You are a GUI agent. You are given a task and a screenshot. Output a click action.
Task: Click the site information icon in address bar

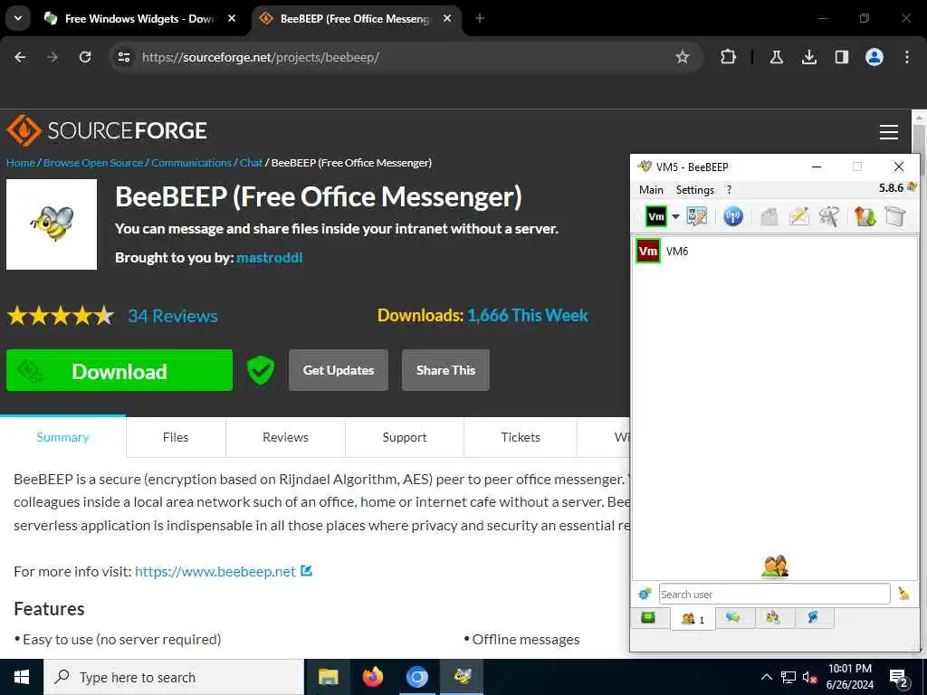pos(123,57)
